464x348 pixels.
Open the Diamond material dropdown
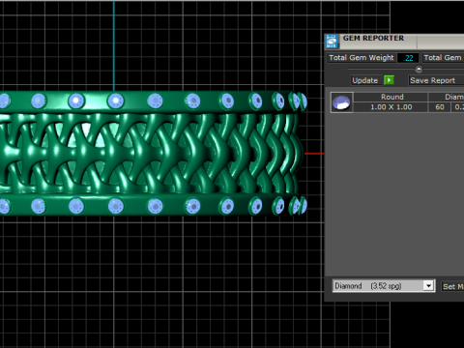tap(384, 286)
